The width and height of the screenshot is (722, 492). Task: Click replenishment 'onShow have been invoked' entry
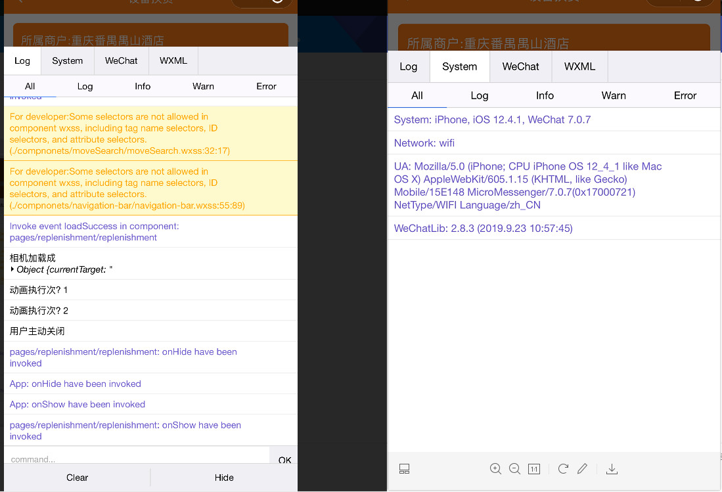150,430
